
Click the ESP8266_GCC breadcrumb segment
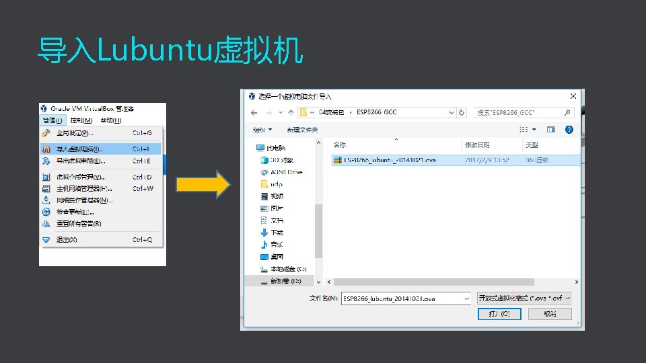(x=377, y=112)
